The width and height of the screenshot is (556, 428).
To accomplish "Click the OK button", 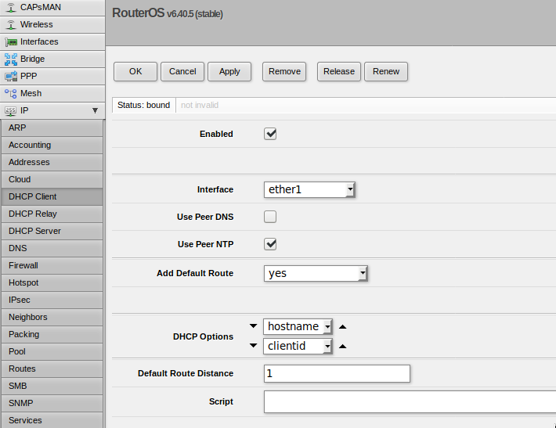I will tap(135, 71).
